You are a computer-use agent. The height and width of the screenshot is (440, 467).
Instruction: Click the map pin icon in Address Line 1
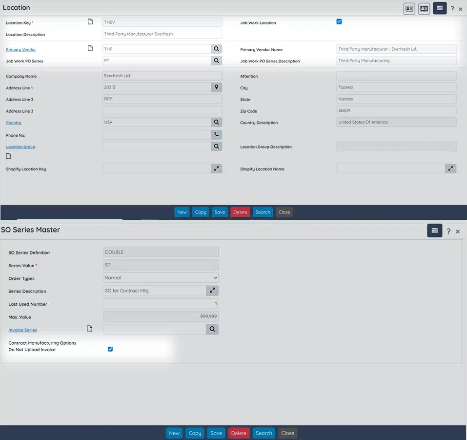[216, 87]
